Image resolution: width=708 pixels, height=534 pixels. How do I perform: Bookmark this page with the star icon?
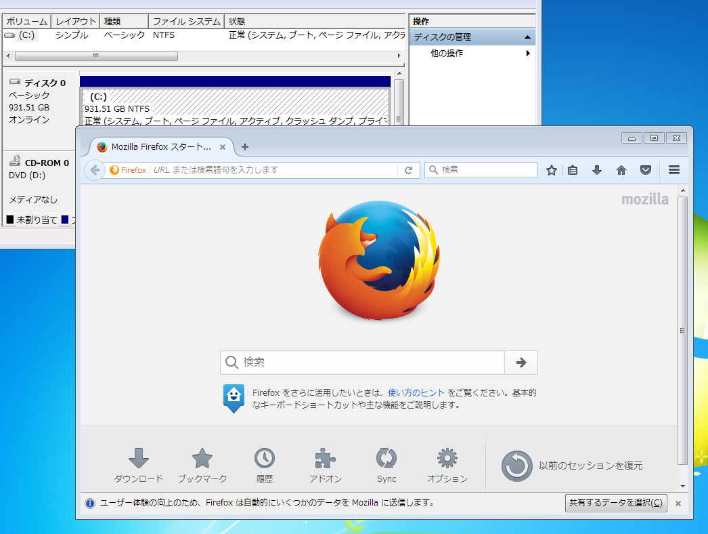point(552,170)
